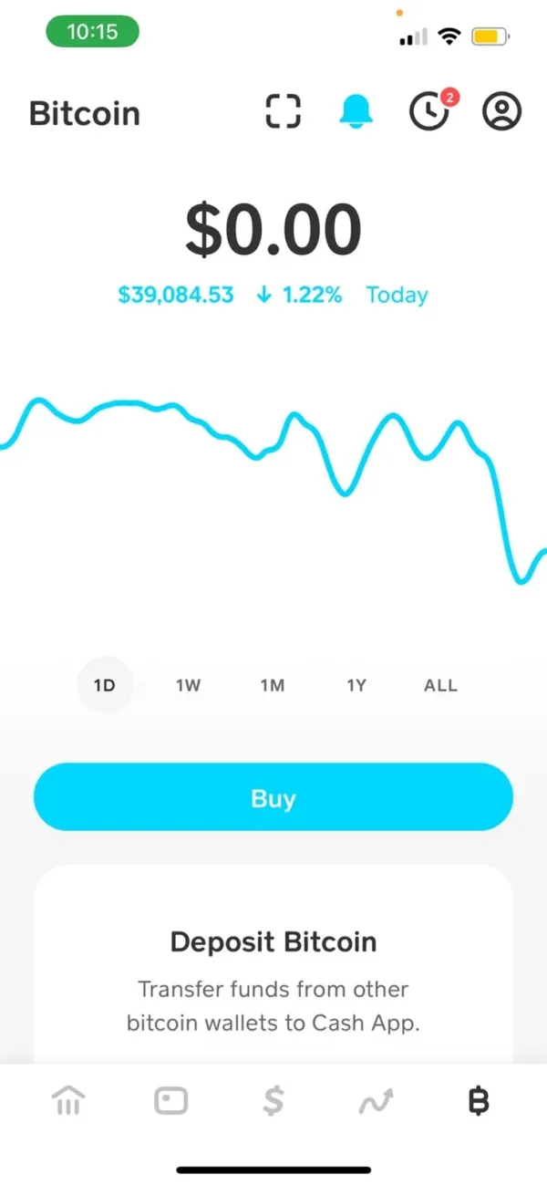Tap the Buy button
This screenshot has width=547, height=1185.
[x=273, y=798]
